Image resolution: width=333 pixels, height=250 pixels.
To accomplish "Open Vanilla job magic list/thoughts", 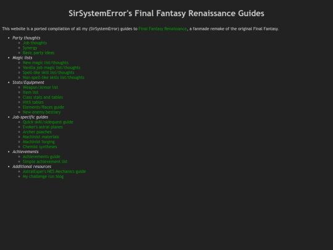I will click(x=51, y=68).
